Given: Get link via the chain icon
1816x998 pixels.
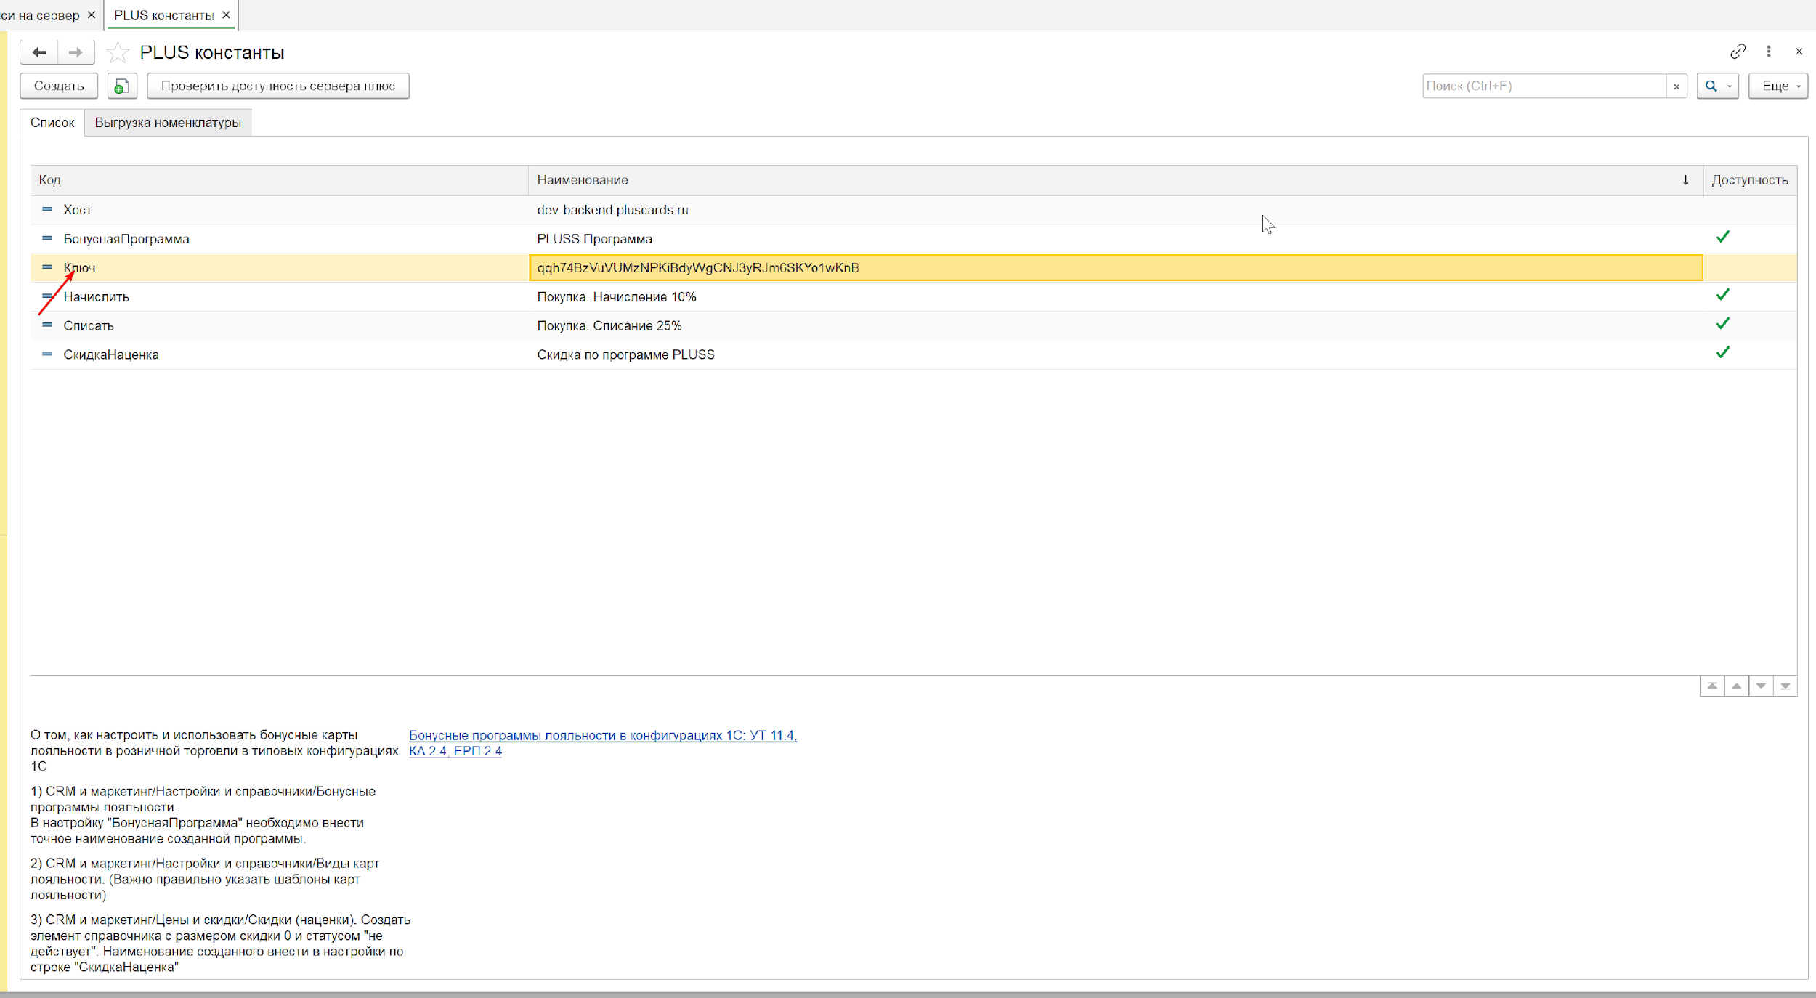Looking at the screenshot, I should tap(1738, 52).
